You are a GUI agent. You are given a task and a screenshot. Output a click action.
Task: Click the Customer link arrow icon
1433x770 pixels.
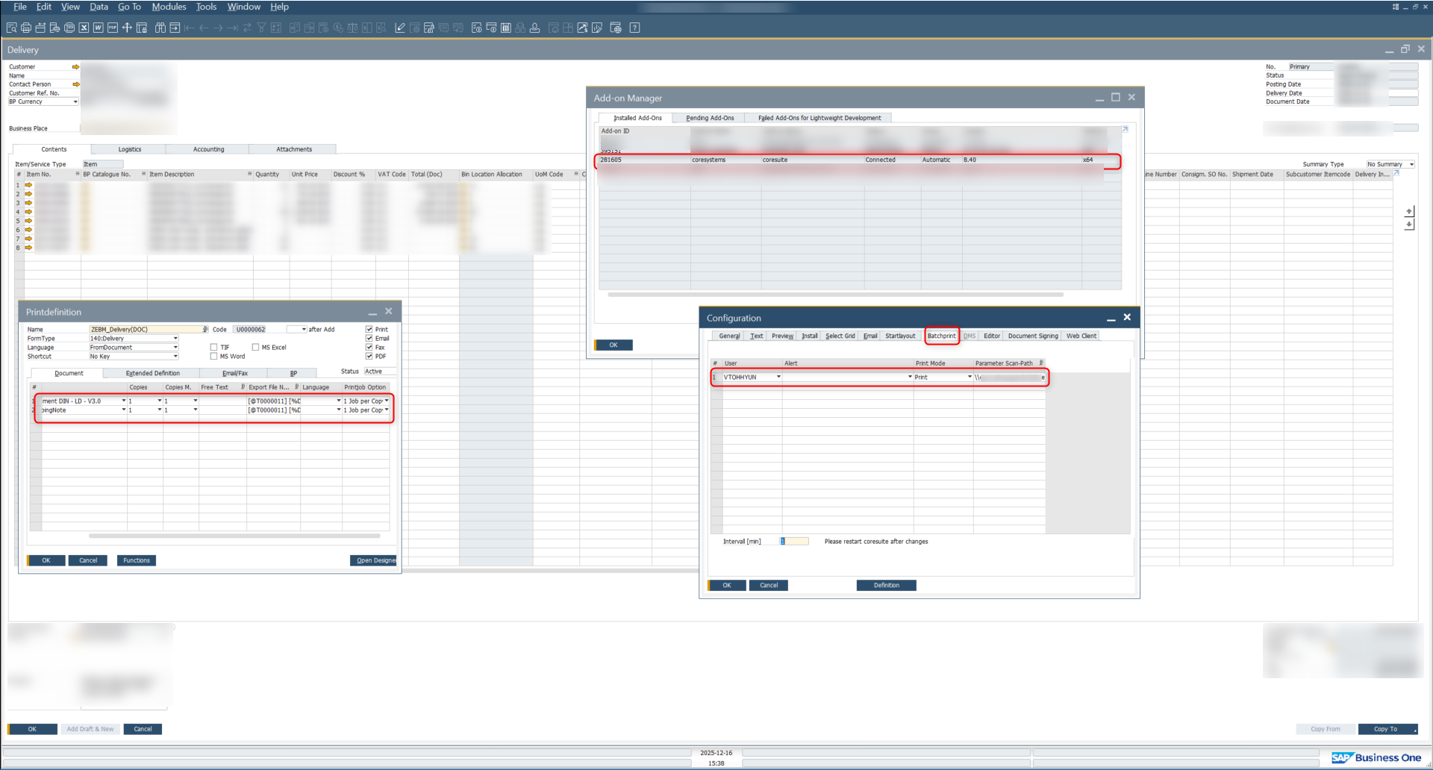pos(75,67)
